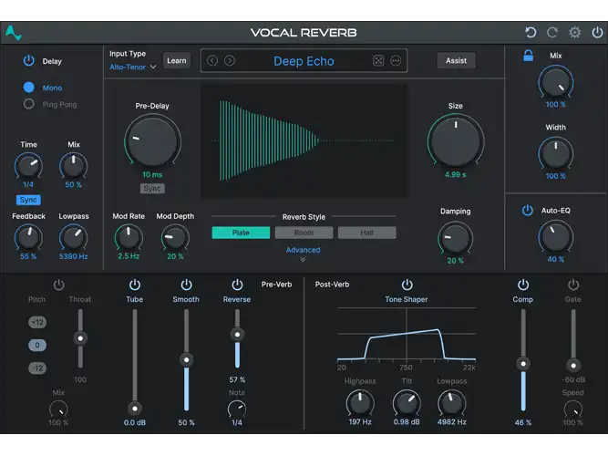Click the Reverse slider handle
608x456 pixels.
pyautogui.click(x=237, y=335)
